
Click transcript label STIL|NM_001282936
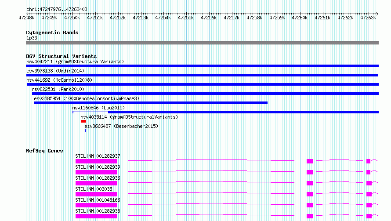[x=98, y=178]
